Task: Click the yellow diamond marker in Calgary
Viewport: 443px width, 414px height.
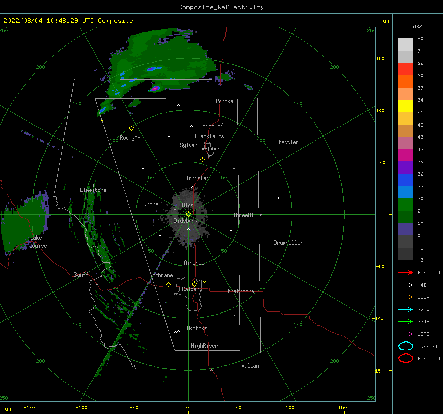Action: [x=194, y=284]
